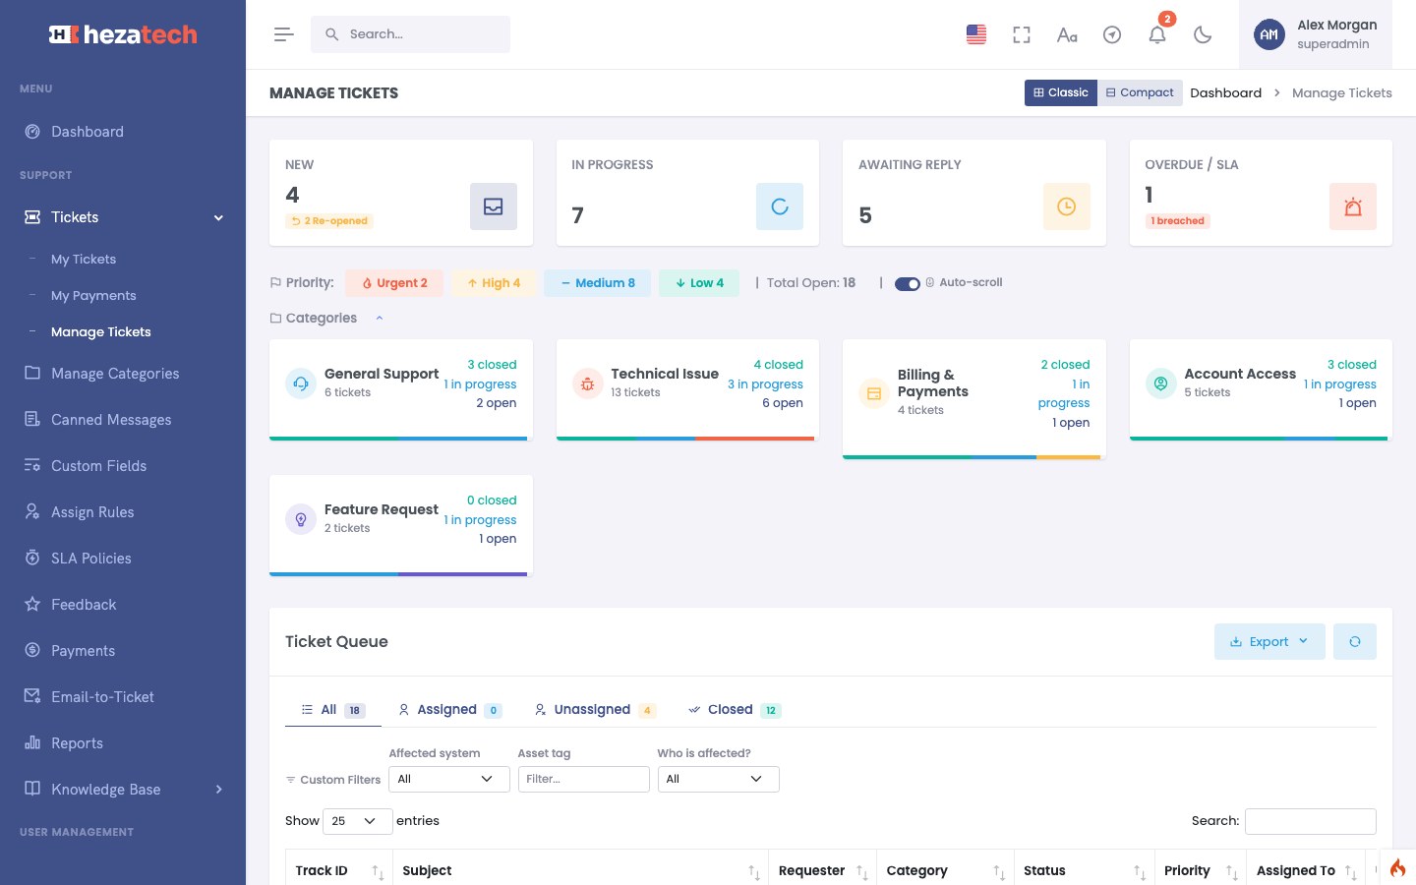
Task: Toggle the Auto-scroll switch
Action: click(x=907, y=283)
